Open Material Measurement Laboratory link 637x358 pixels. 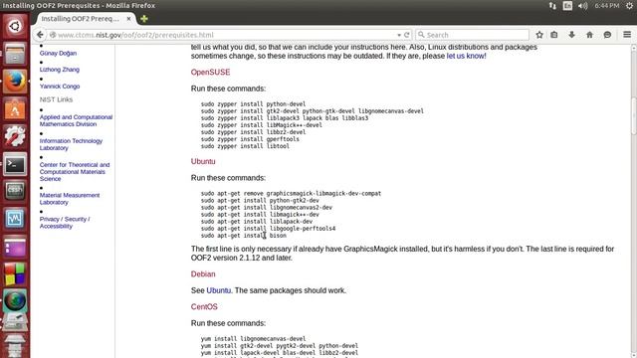click(70, 199)
